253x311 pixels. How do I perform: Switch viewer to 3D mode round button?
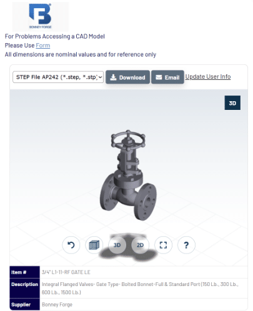point(117,245)
